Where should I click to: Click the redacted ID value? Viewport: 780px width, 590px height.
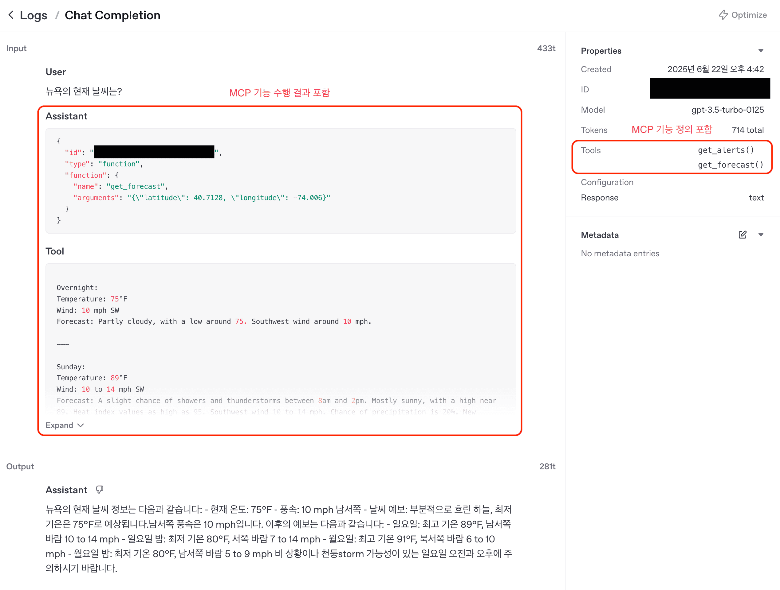tap(710, 88)
